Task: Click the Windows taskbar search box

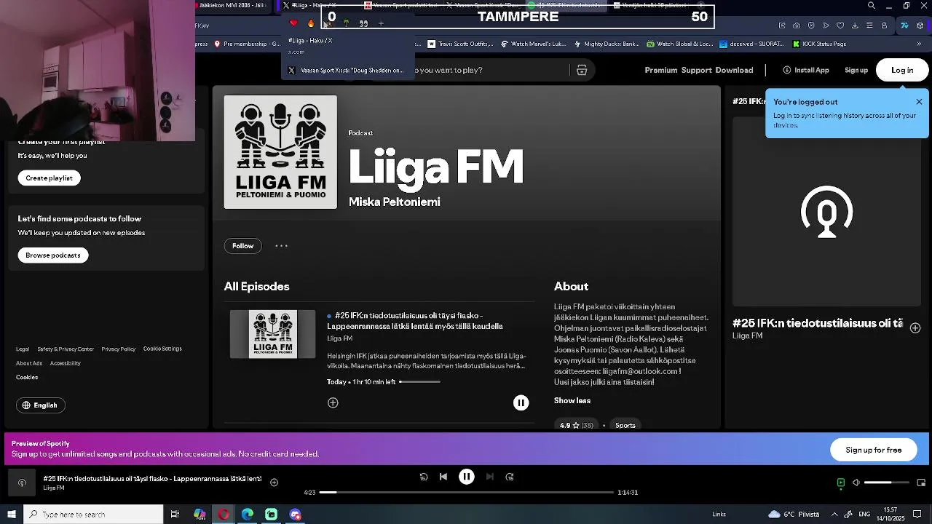Action: click(x=93, y=515)
